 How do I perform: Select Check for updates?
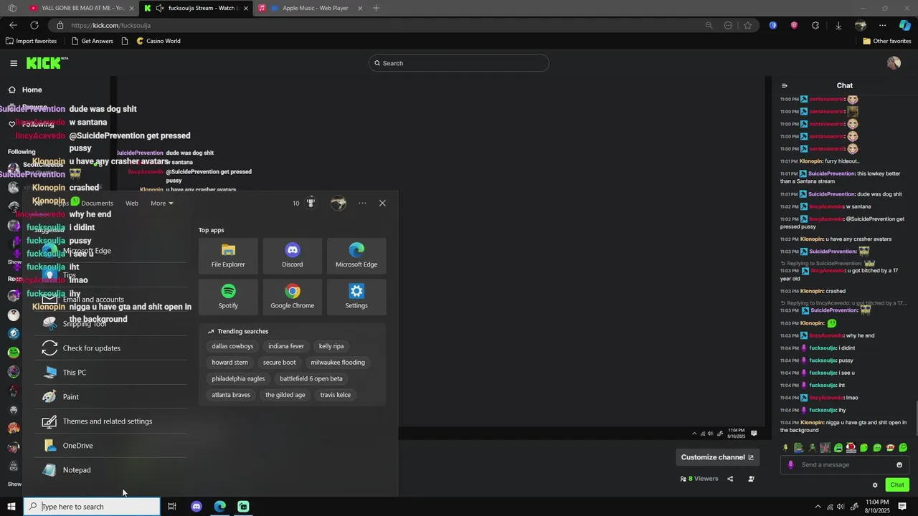111,348
